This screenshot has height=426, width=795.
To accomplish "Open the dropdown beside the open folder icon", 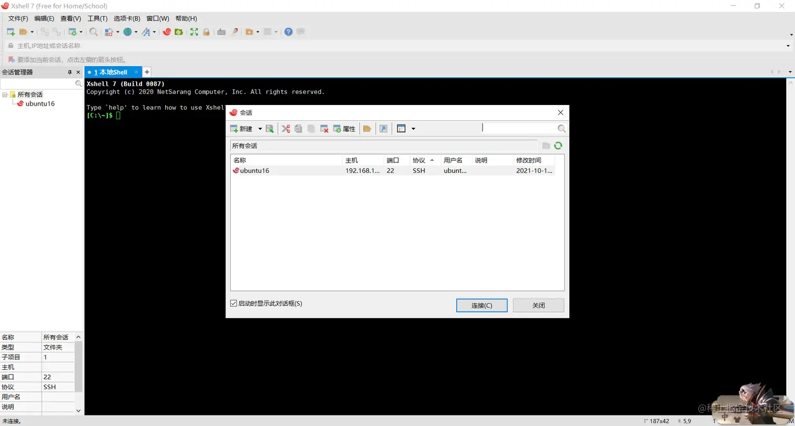I will 32,32.
